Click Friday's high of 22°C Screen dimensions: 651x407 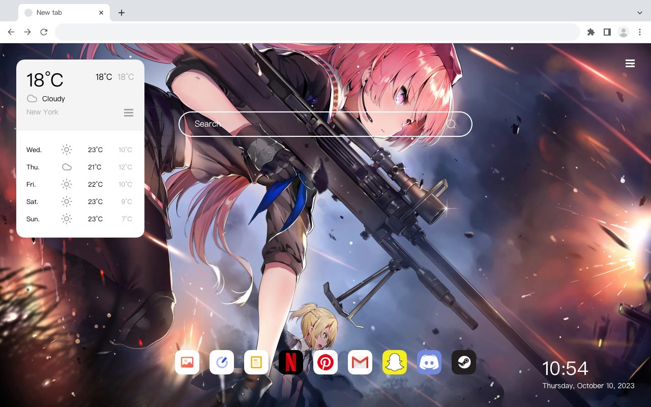(95, 184)
